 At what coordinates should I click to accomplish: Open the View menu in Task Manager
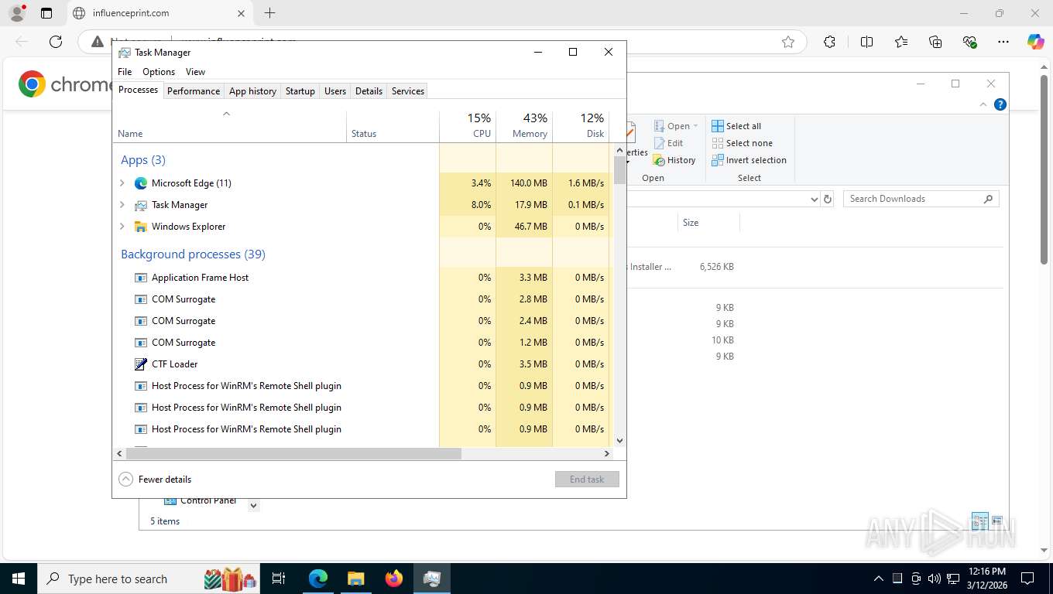click(196, 72)
